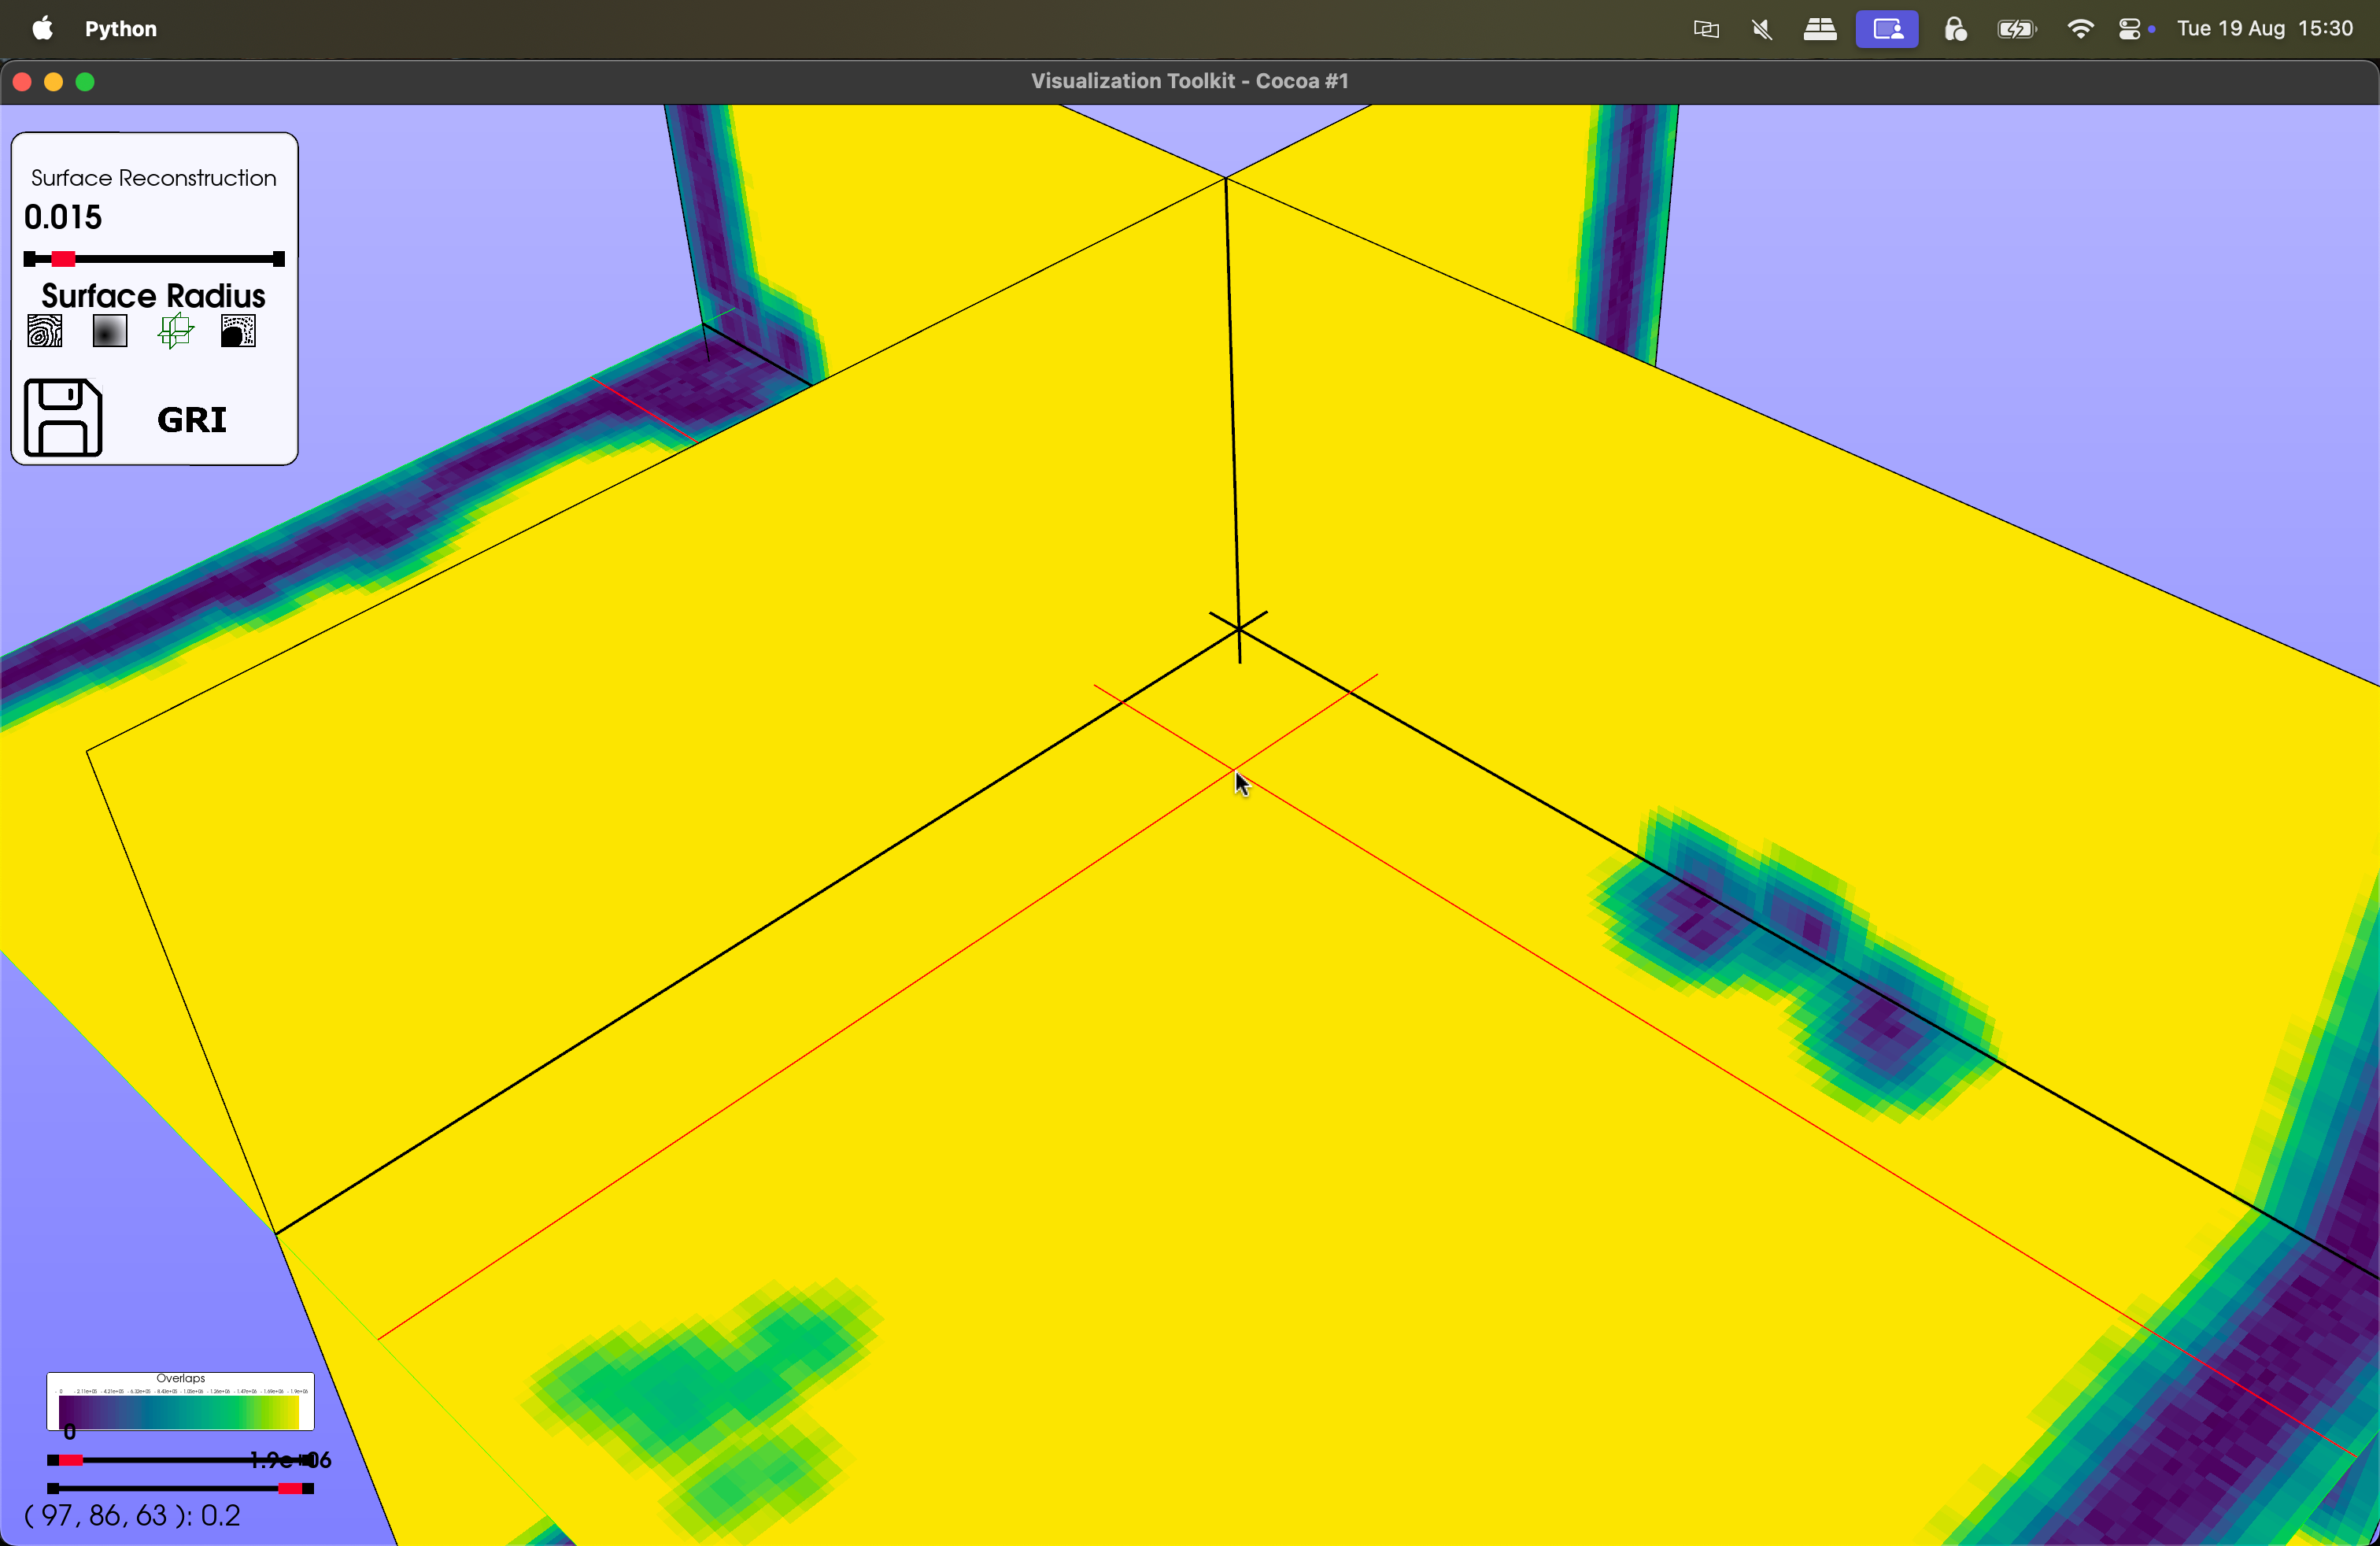
Task: Toggle the green slice planes icon
Action: (x=176, y=331)
